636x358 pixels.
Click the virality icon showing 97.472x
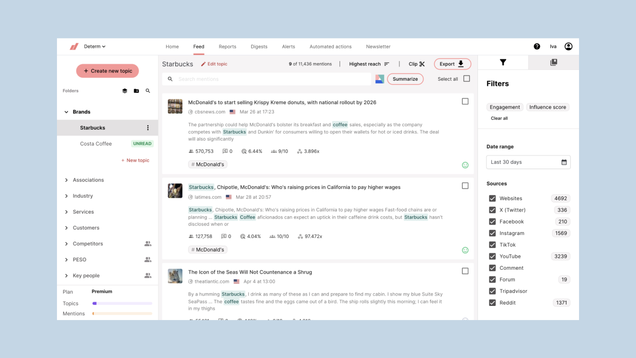pyautogui.click(x=300, y=237)
